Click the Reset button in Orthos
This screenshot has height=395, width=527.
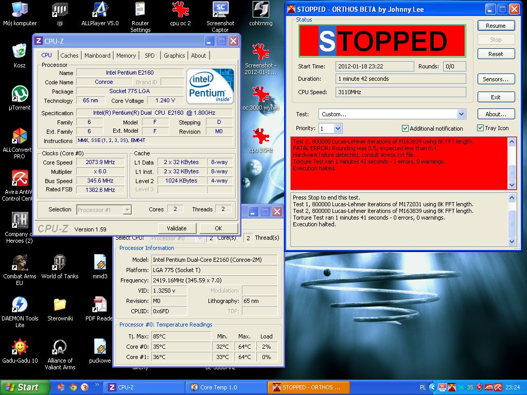coord(496,54)
